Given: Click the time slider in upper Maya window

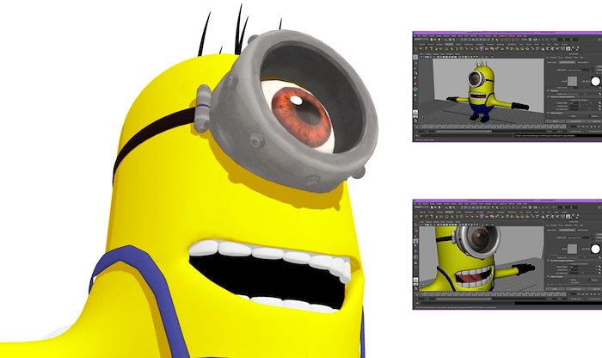Looking at the screenshot, I should click(x=494, y=127).
